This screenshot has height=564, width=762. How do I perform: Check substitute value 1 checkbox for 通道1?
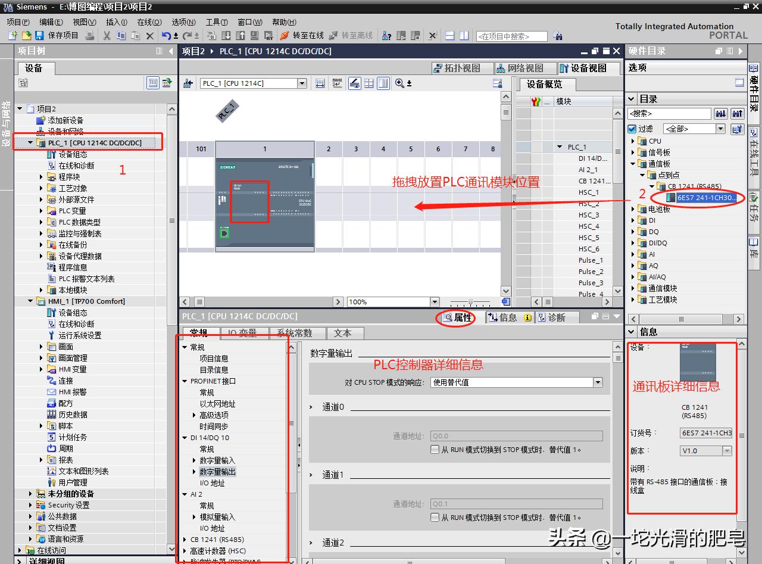[435, 518]
